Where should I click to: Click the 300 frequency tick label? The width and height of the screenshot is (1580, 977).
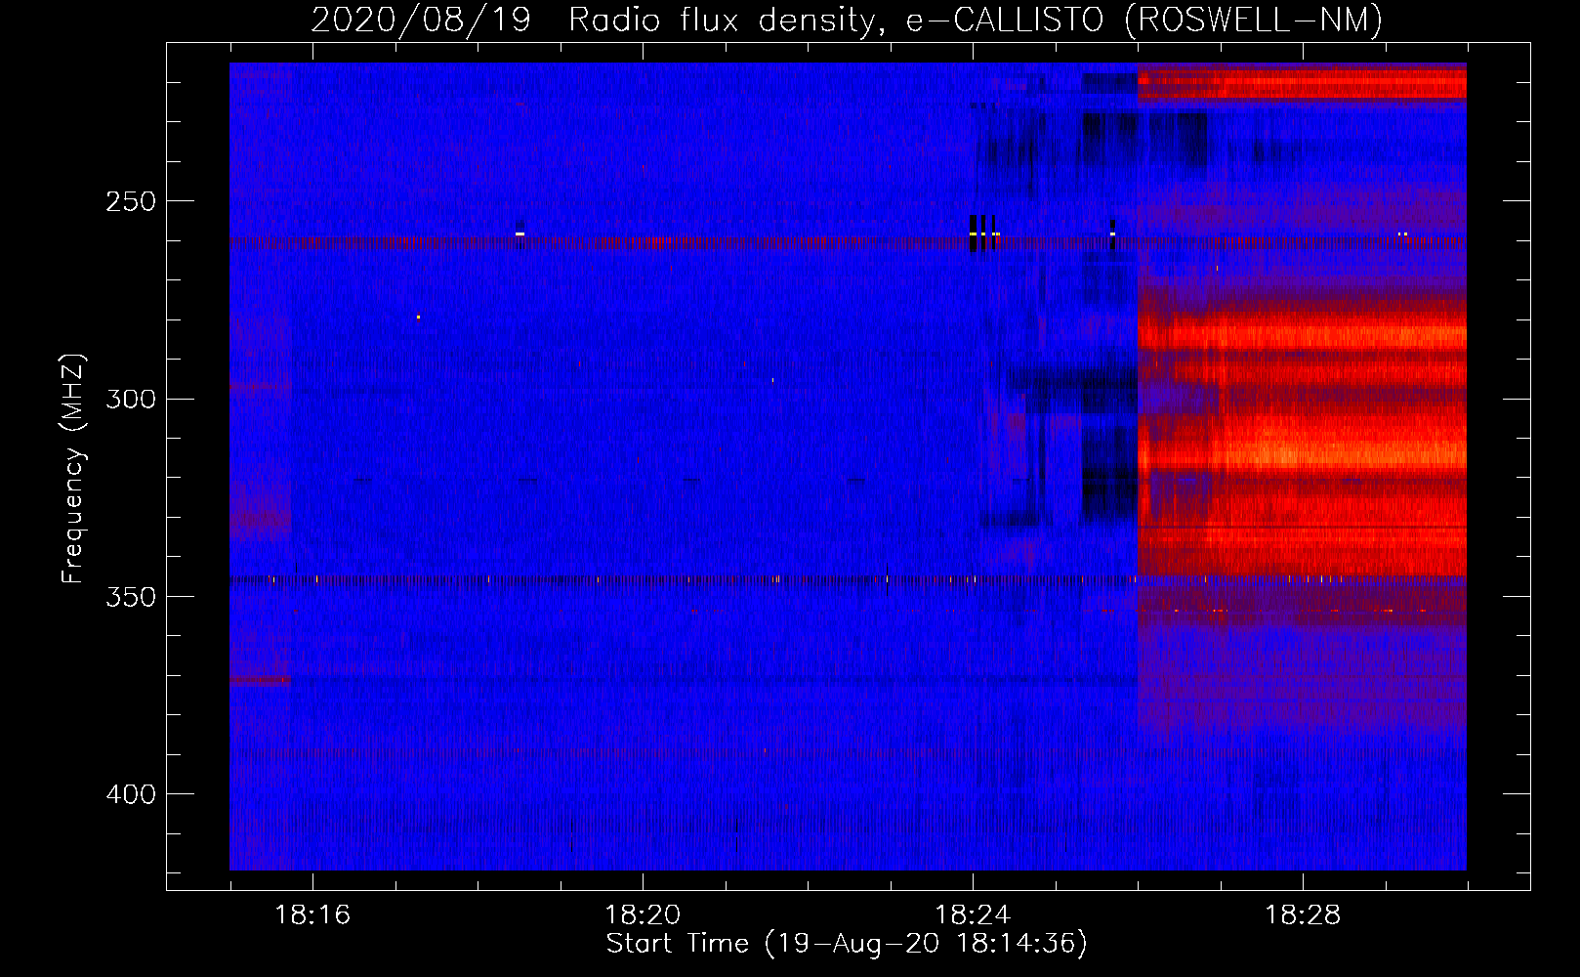click(x=131, y=400)
